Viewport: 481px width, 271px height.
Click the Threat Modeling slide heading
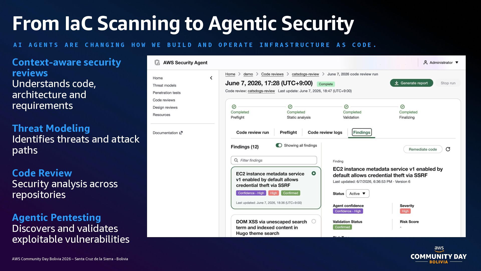(51, 128)
